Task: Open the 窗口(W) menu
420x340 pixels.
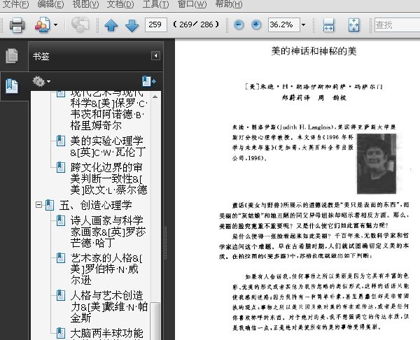Action: [192, 4]
